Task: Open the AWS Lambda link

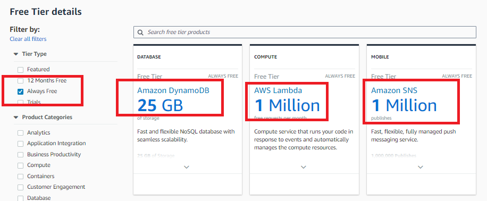Action: (278, 90)
